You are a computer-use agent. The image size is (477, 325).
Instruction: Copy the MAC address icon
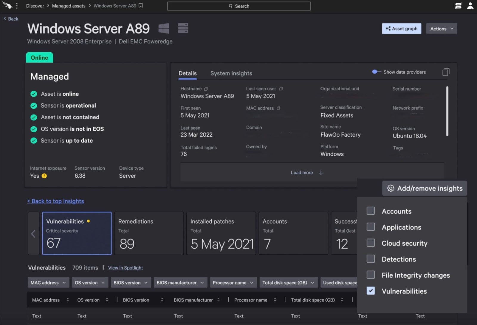coord(278,108)
